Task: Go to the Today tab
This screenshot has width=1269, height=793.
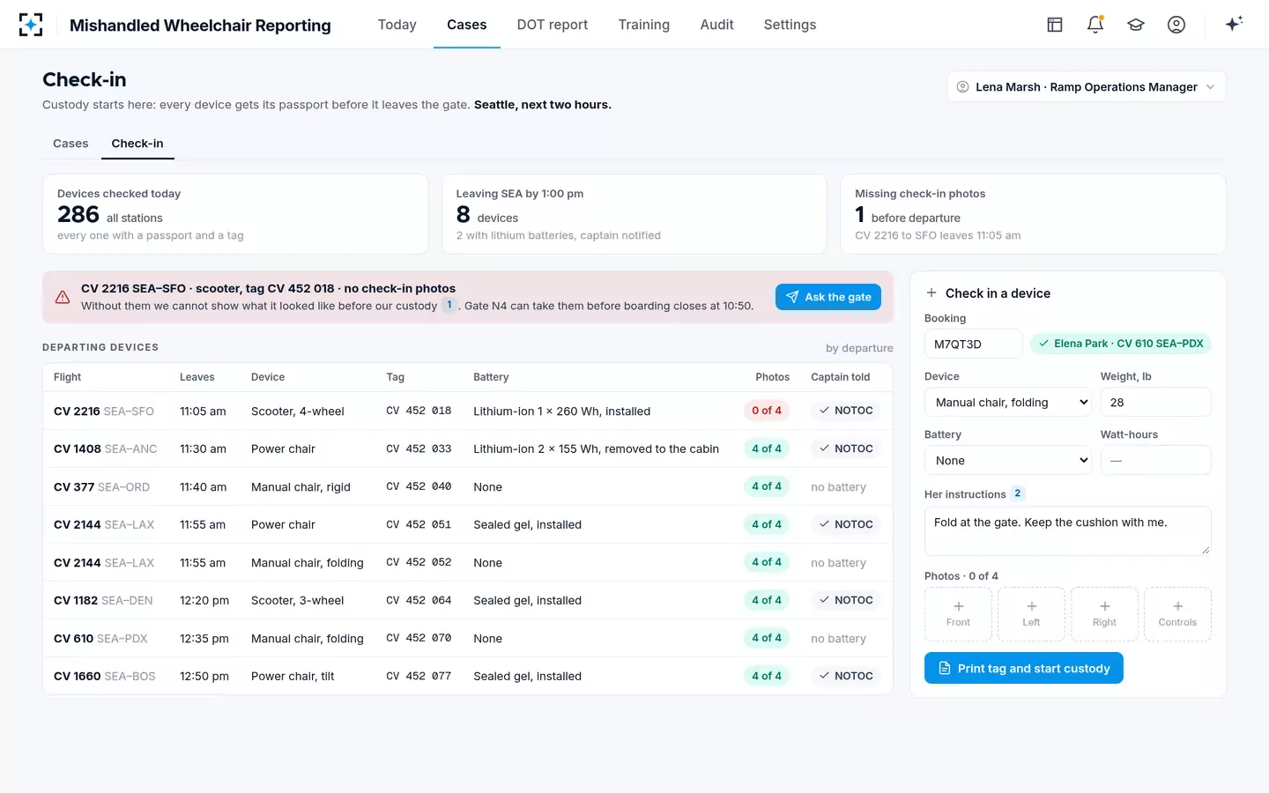Action: point(397,25)
